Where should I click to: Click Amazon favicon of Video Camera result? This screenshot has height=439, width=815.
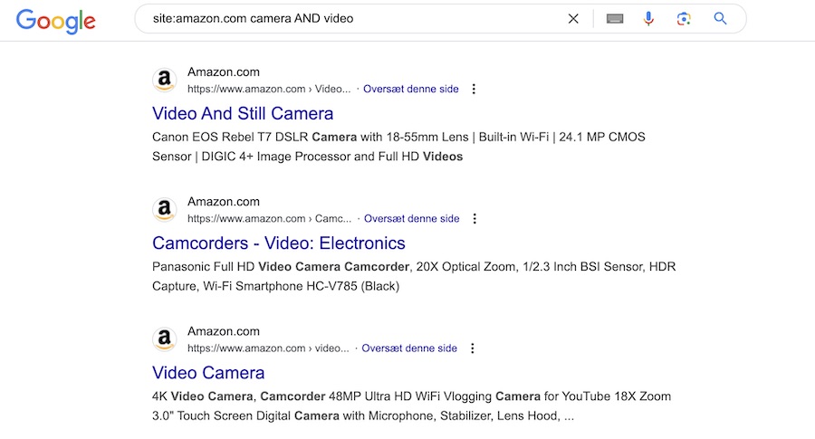[164, 339]
